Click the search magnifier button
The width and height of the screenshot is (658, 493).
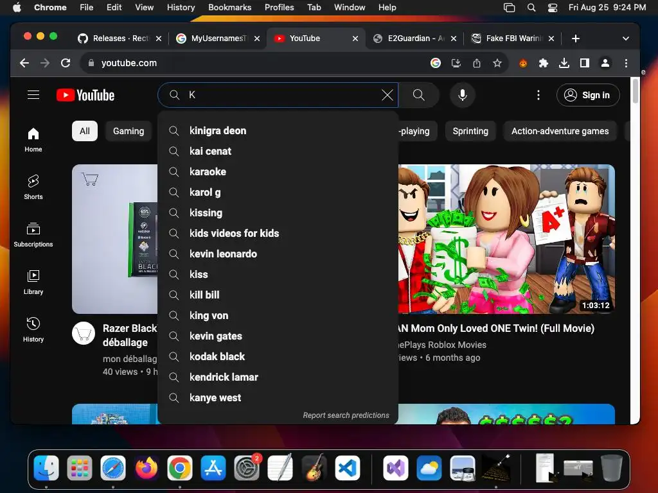(419, 95)
